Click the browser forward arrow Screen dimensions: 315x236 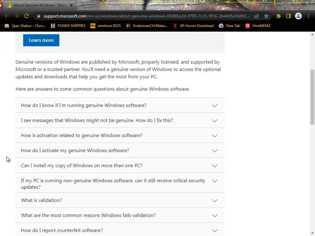17,16
